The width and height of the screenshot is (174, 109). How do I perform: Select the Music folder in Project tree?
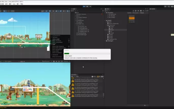click(x=112, y=30)
